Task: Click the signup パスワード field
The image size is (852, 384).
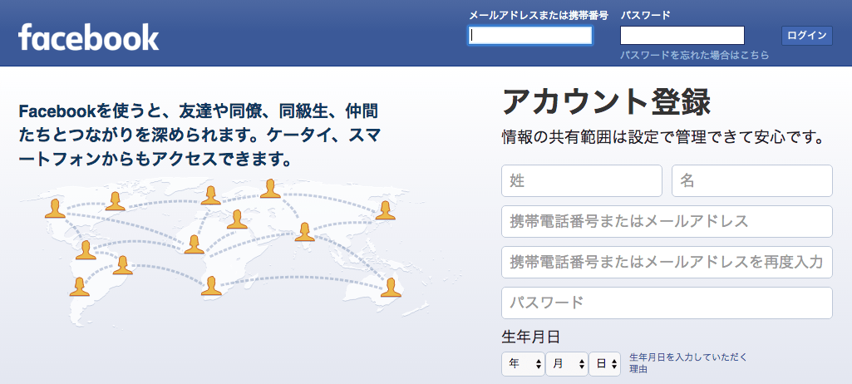Action: click(x=667, y=303)
